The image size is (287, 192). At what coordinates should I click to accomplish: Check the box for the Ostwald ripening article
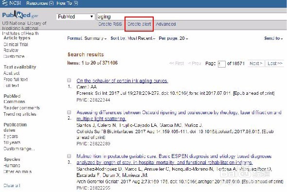click(69, 112)
